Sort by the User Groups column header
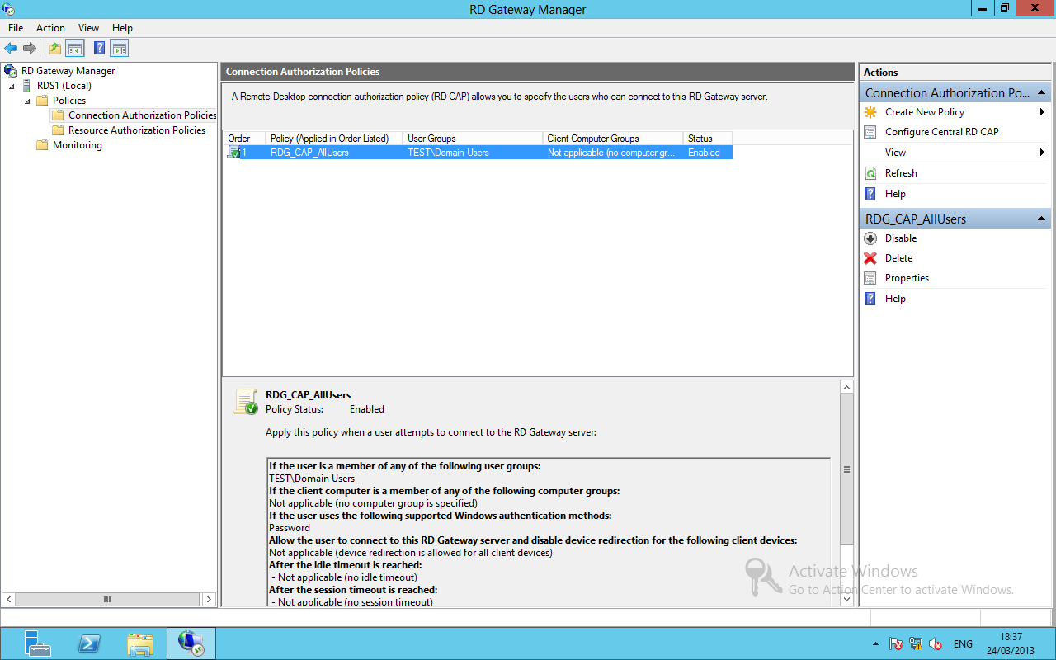 click(473, 139)
